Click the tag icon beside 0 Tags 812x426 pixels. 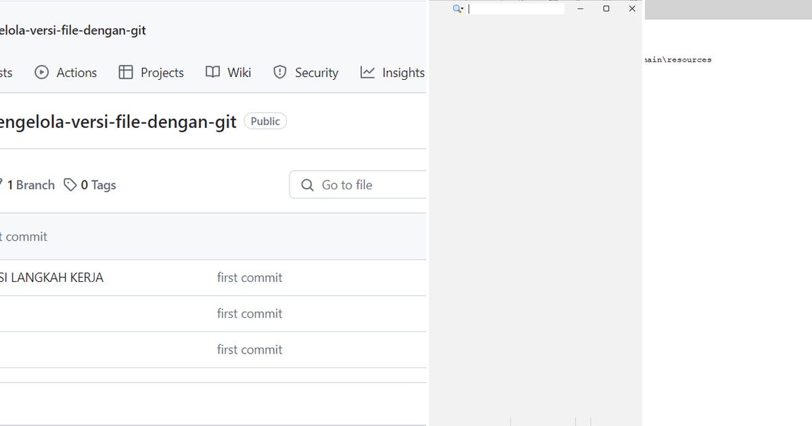tap(70, 184)
